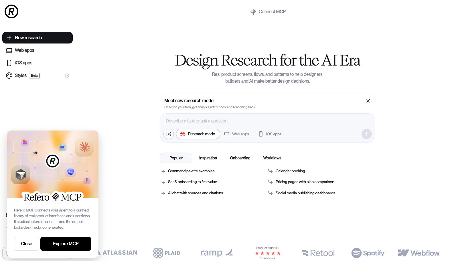Screen dimensions: 458x261
Task: Go to iOS apps in the sidebar
Action: pyautogui.click(x=37, y=63)
